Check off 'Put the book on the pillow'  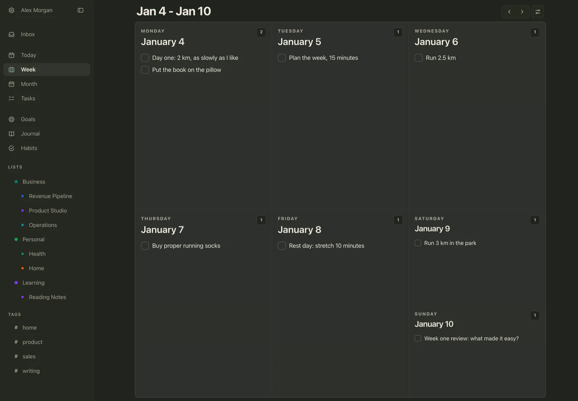[145, 70]
